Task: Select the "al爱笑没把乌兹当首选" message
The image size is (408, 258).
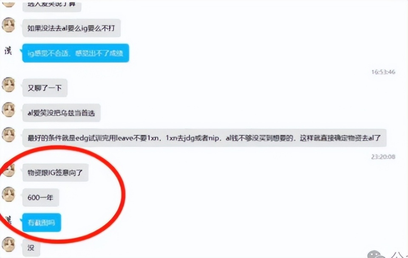Action: (61, 113)
